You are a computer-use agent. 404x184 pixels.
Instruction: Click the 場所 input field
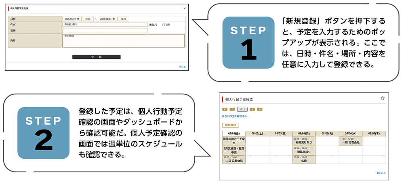(x=105, y=31)
